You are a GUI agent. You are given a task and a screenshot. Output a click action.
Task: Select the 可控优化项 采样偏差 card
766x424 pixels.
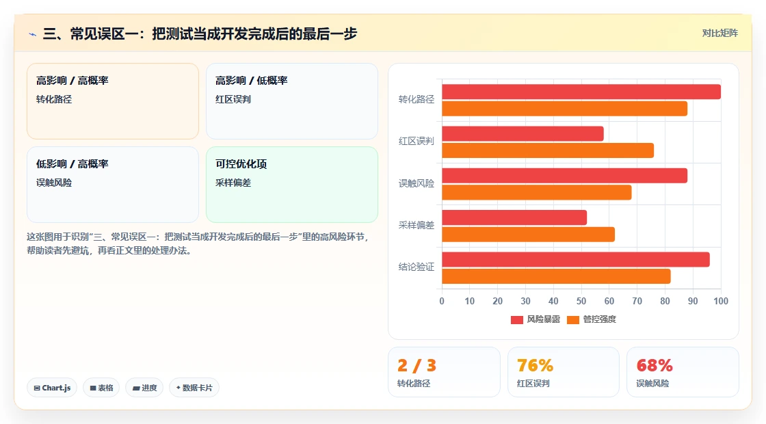292,185
